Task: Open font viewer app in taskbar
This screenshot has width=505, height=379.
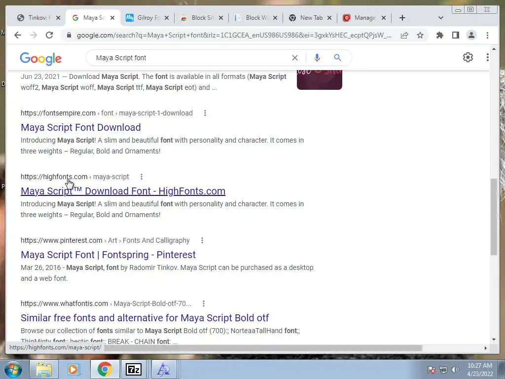Action: point(164,369)
